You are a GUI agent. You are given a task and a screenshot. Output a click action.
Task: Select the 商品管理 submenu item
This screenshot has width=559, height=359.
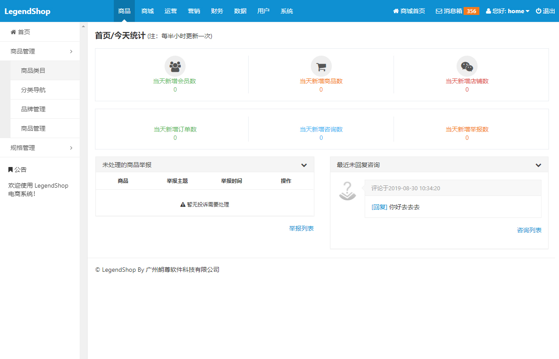(x=45, y=128)
